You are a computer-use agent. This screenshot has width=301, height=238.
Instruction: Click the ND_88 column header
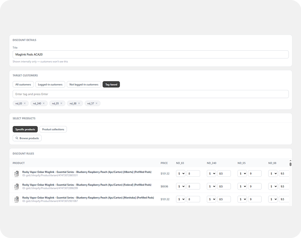pos(272,163)
